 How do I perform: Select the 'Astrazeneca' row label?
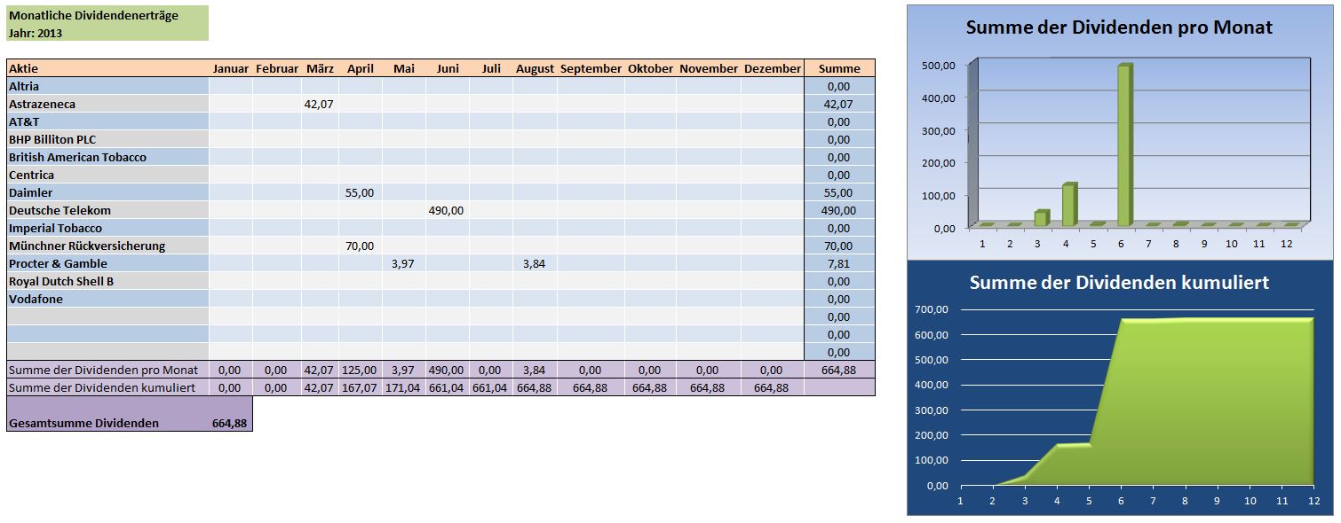coord(107,104)
